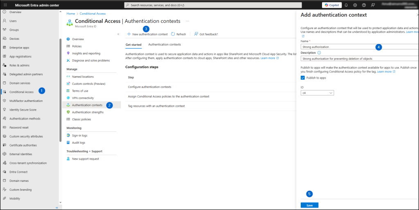Open Authentication strengths
Image resolution: width=419 pixels, height=210 pixels.
(88, 112)
